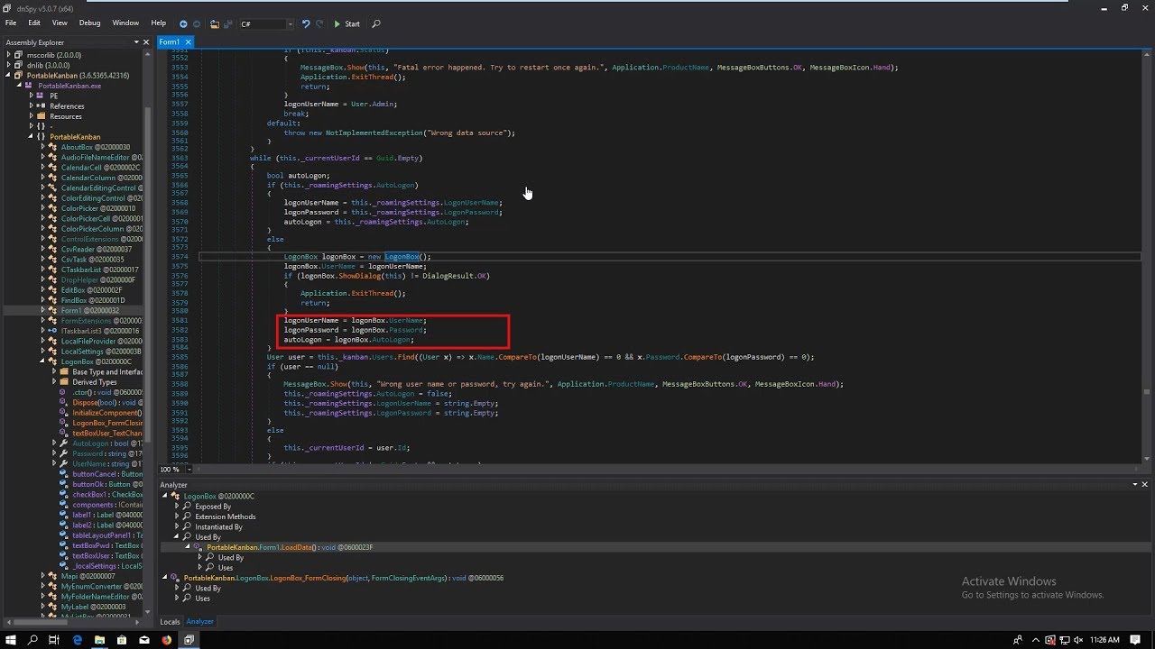Select the AutoLogon property
This screenshot has width=1155, height=649.
pyautogui.click(x=107, y=443)
